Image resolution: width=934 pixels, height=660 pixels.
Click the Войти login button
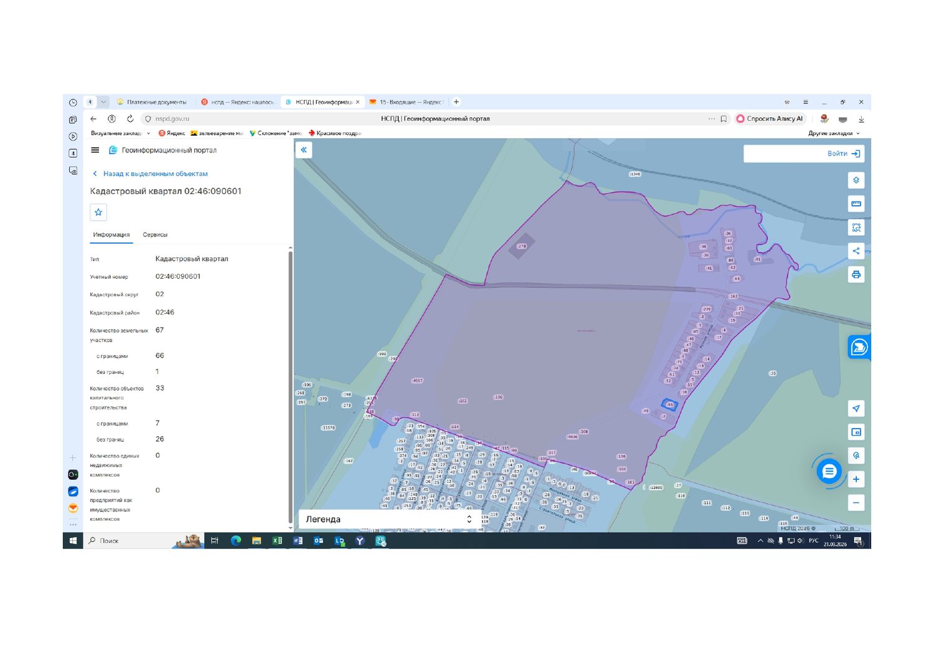(843, 154)
